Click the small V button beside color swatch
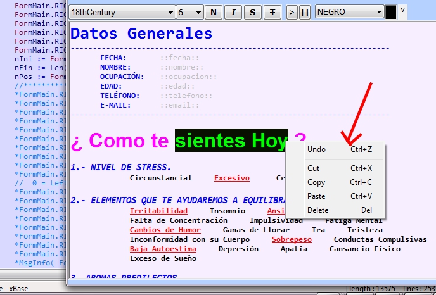 (402, 11)
